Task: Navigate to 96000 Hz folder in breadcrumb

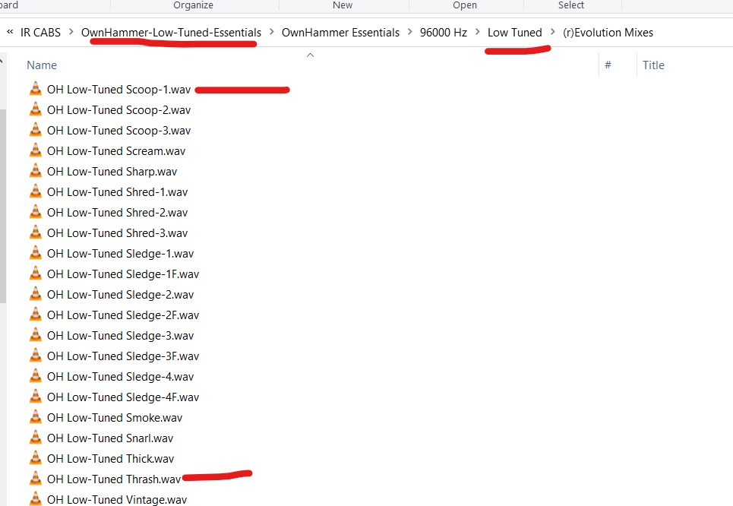Action: tap(444, 32)
